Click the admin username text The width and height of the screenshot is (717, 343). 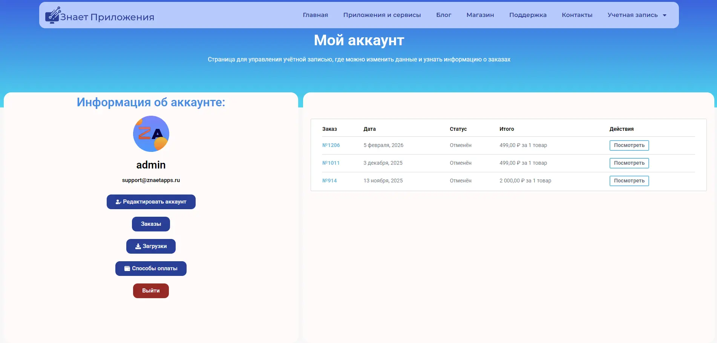(x=151, y=165)
